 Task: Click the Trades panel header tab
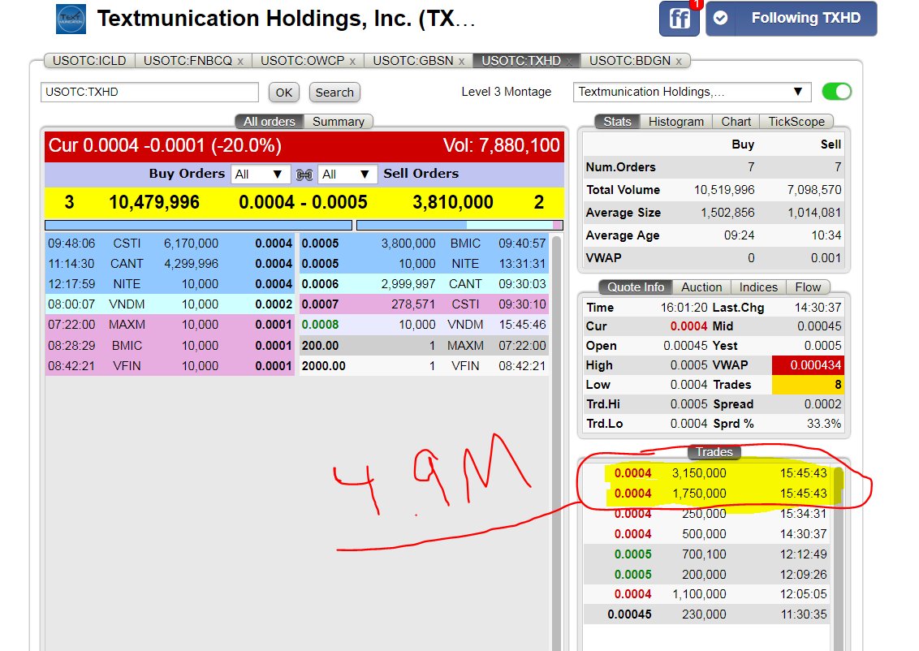[714, 452]
